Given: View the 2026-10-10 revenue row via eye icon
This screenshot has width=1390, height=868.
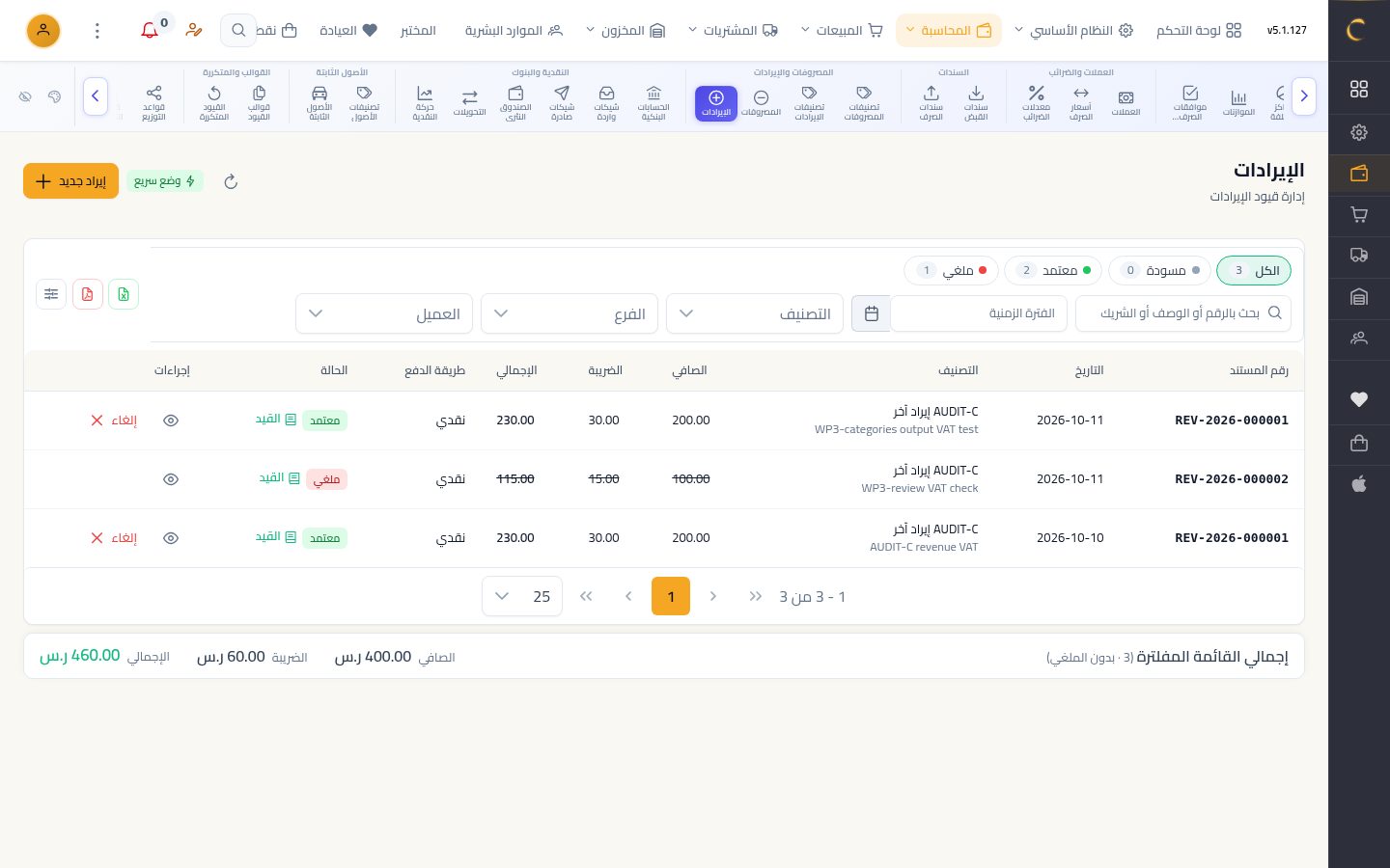Looking at the screenshot, I should coord(171,538).
